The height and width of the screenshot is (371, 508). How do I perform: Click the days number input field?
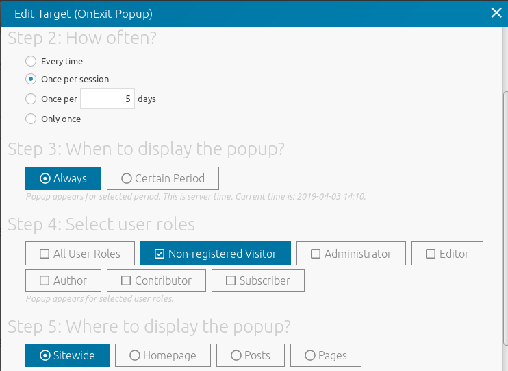(x=107, y=99)
